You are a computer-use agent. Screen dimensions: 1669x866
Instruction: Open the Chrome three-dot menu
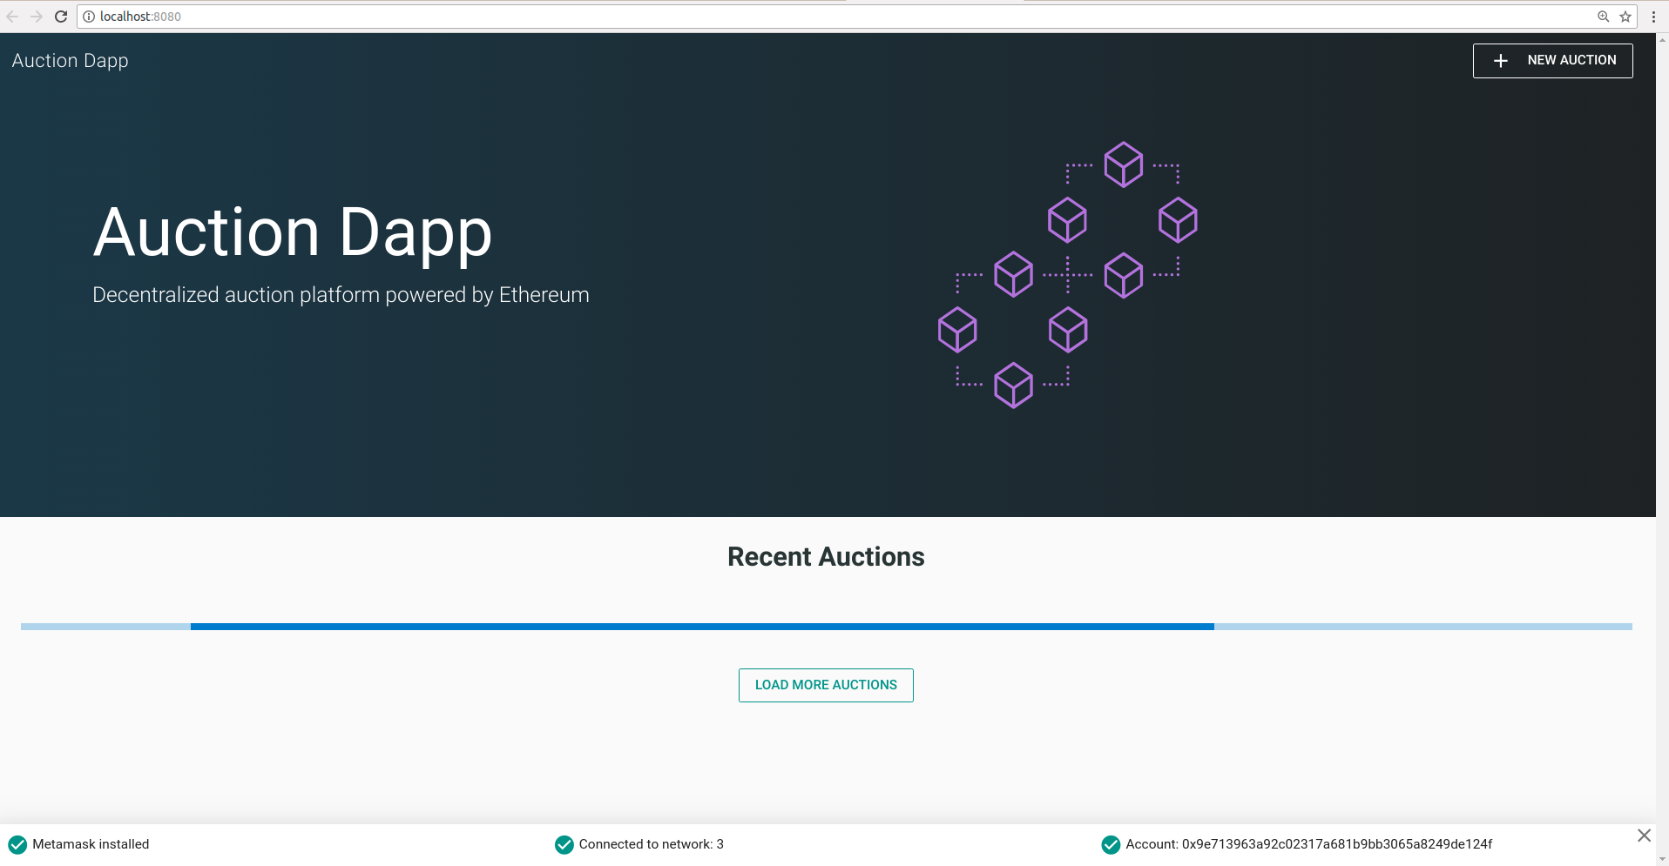[x=1653, y=16]
